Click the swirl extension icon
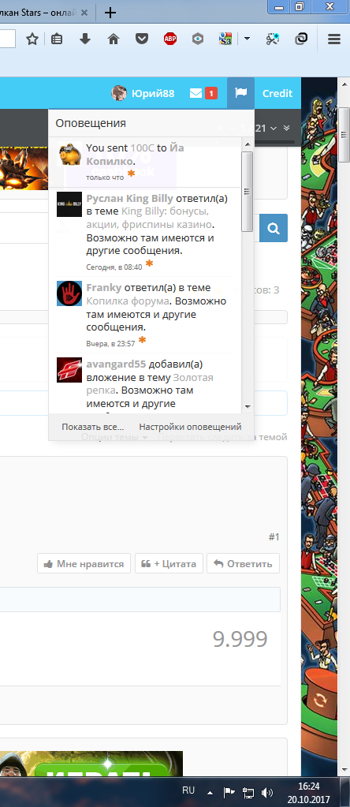 pyautogui.click(x=300, y=39)
